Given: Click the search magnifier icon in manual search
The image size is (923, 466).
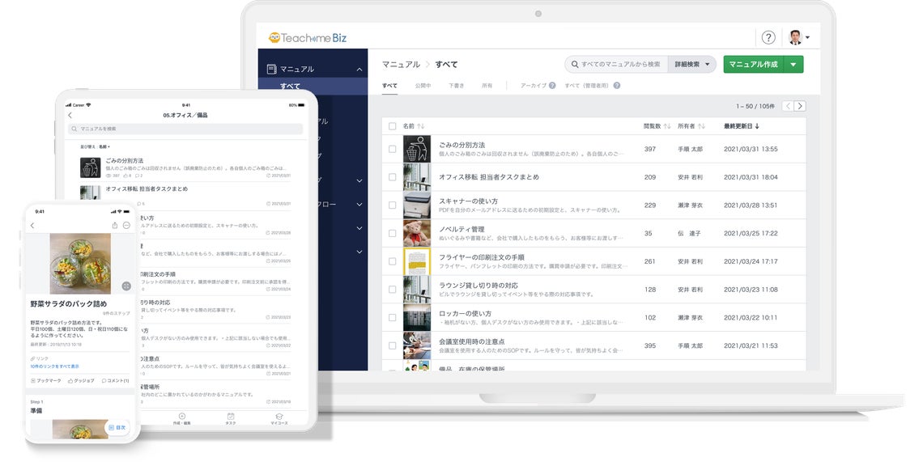Looking at the screenshot, I should [x=575, y=65].
